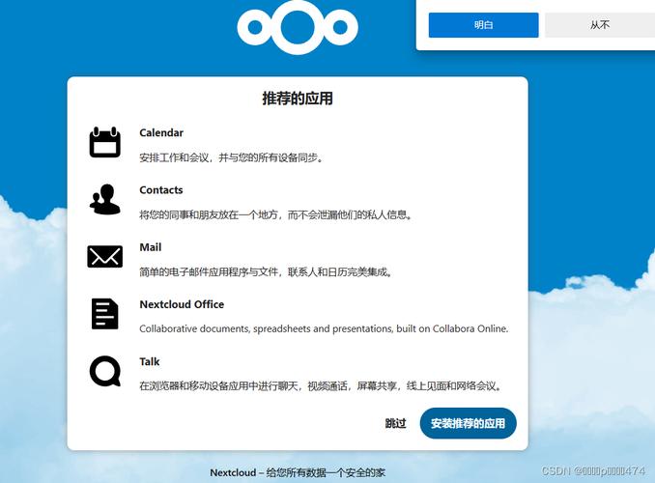Click Talk description 在浏览器和移动设备
This screenshot has height=483, width=655.
(321, 385)
